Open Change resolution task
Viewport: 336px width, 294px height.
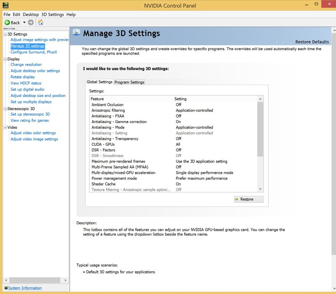(x=26, y=65)
